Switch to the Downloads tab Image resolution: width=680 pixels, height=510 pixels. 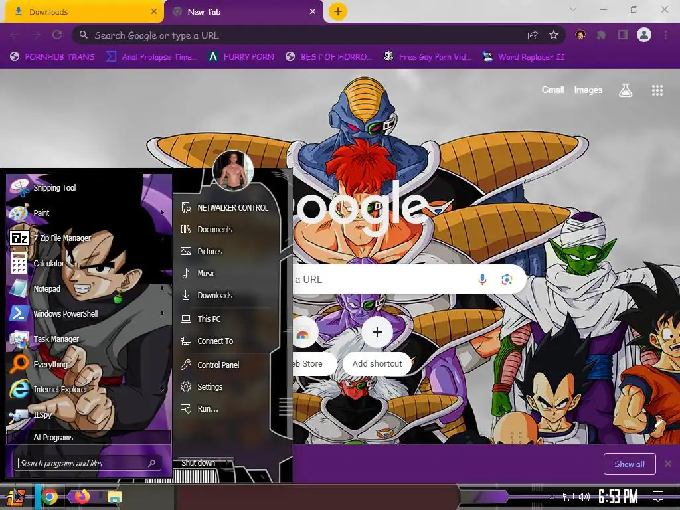82,12
